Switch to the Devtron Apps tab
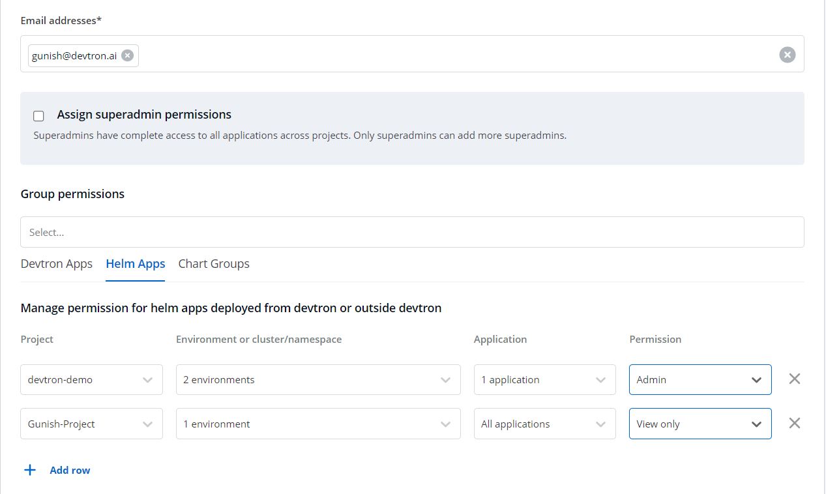 [57, 264]
